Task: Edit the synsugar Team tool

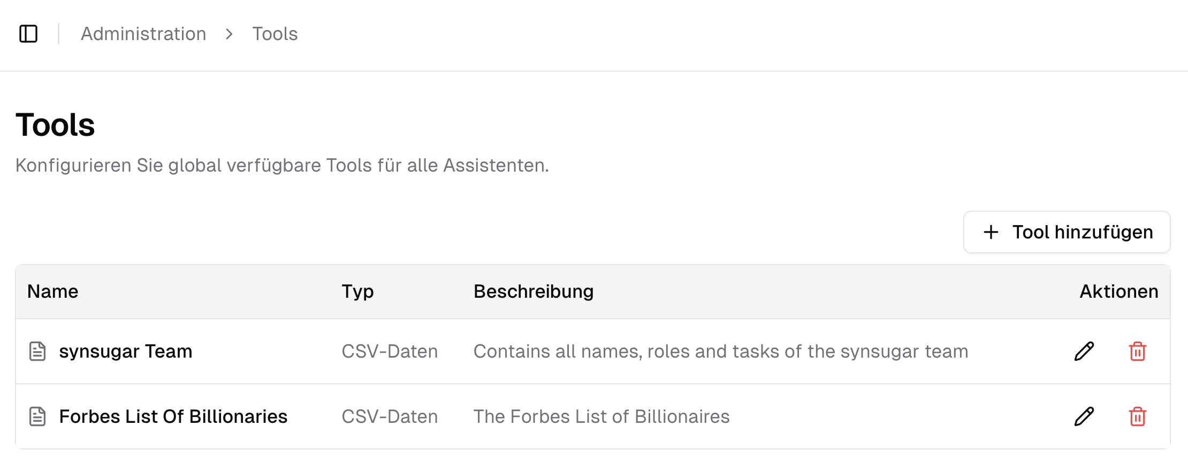Action: (x=1083, y=351)
